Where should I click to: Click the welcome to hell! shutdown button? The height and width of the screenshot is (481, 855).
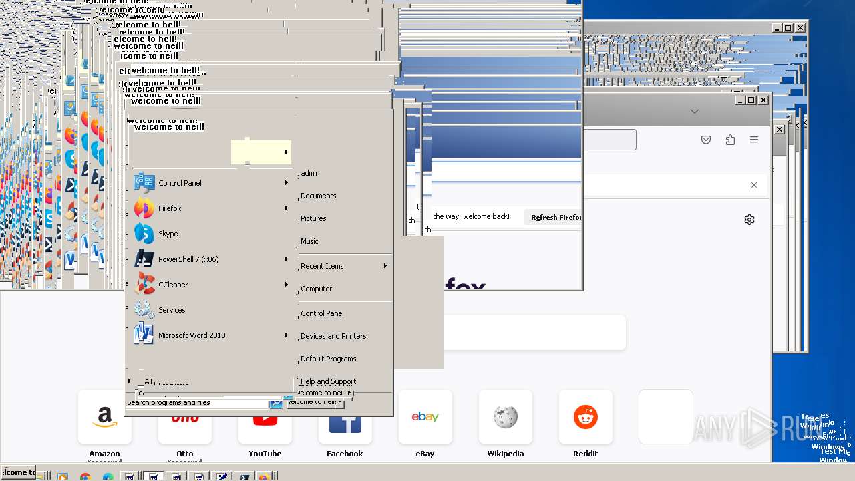(x=321, y=393)
